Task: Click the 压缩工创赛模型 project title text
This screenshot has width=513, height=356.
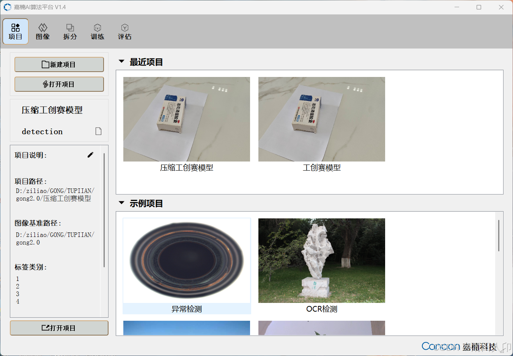Action: tap(52, 110)
